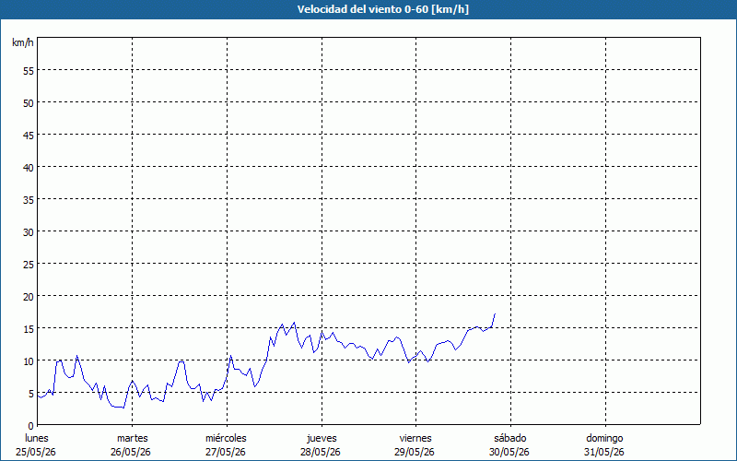This screenshot has height=461, width=737.
Task: Click the date label 28/05/26
Action: 321,452
